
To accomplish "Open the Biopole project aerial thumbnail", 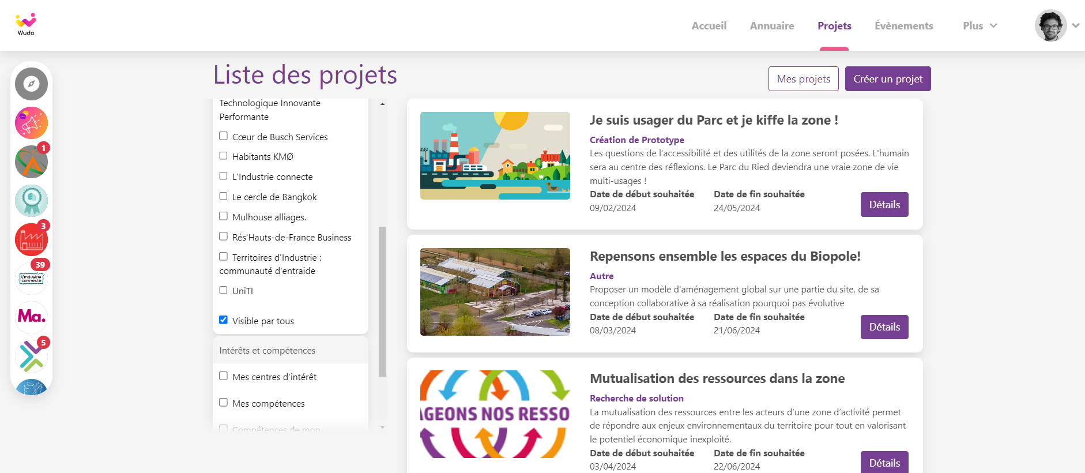I will click(x=495, y=292).
